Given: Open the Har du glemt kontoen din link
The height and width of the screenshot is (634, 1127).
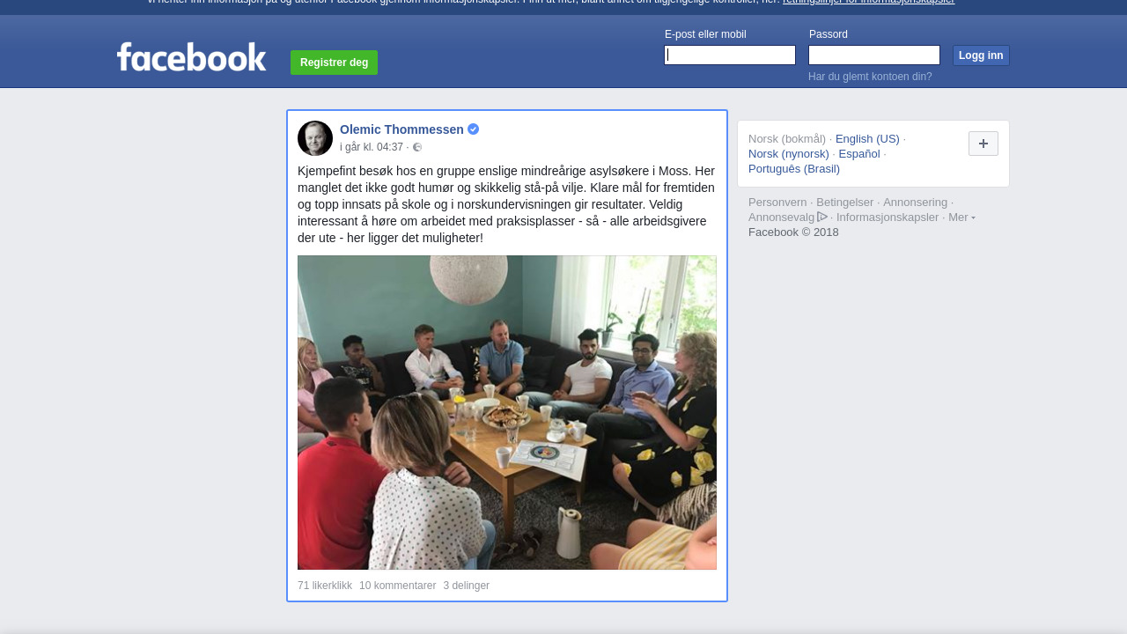Looking at the screenshot, I should click(x=870, y=77).
